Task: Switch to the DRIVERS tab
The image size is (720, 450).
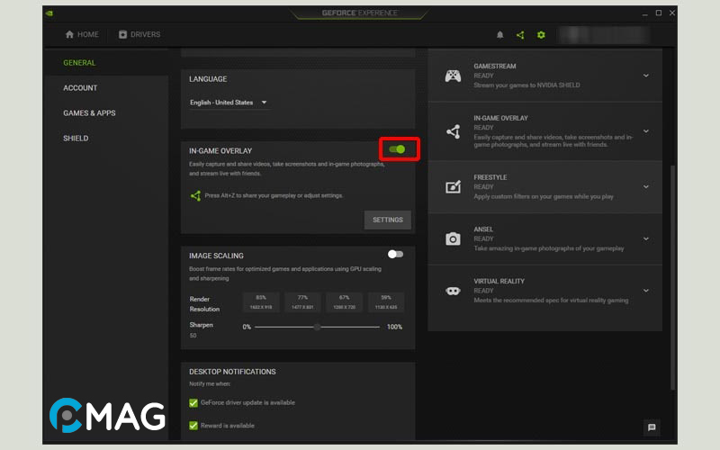Action: [x=139, y=34]
